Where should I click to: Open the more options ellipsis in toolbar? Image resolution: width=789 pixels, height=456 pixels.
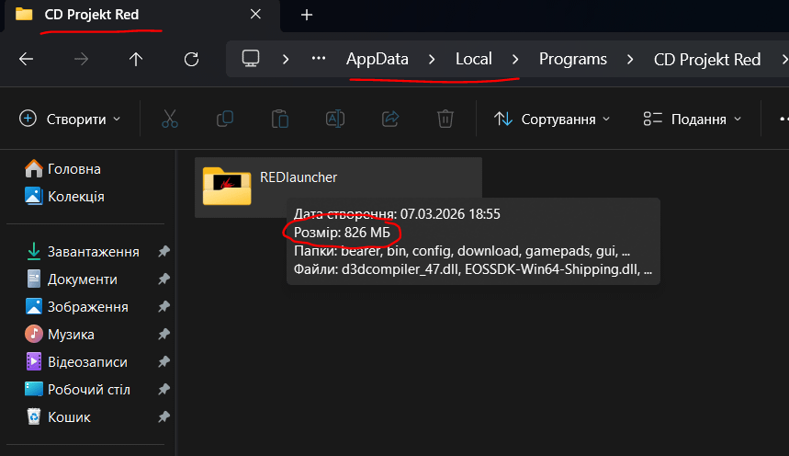pos(783,120)
